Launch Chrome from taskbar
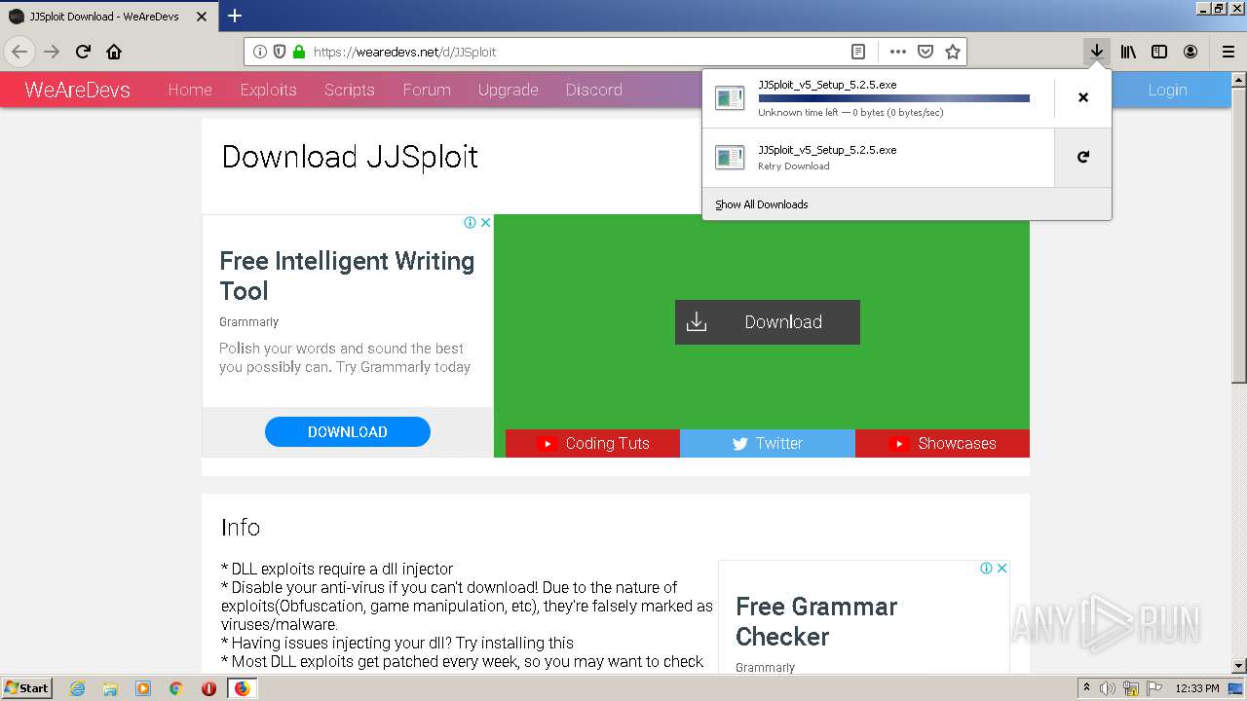The image size is (1247, 701). click(175, 688)
